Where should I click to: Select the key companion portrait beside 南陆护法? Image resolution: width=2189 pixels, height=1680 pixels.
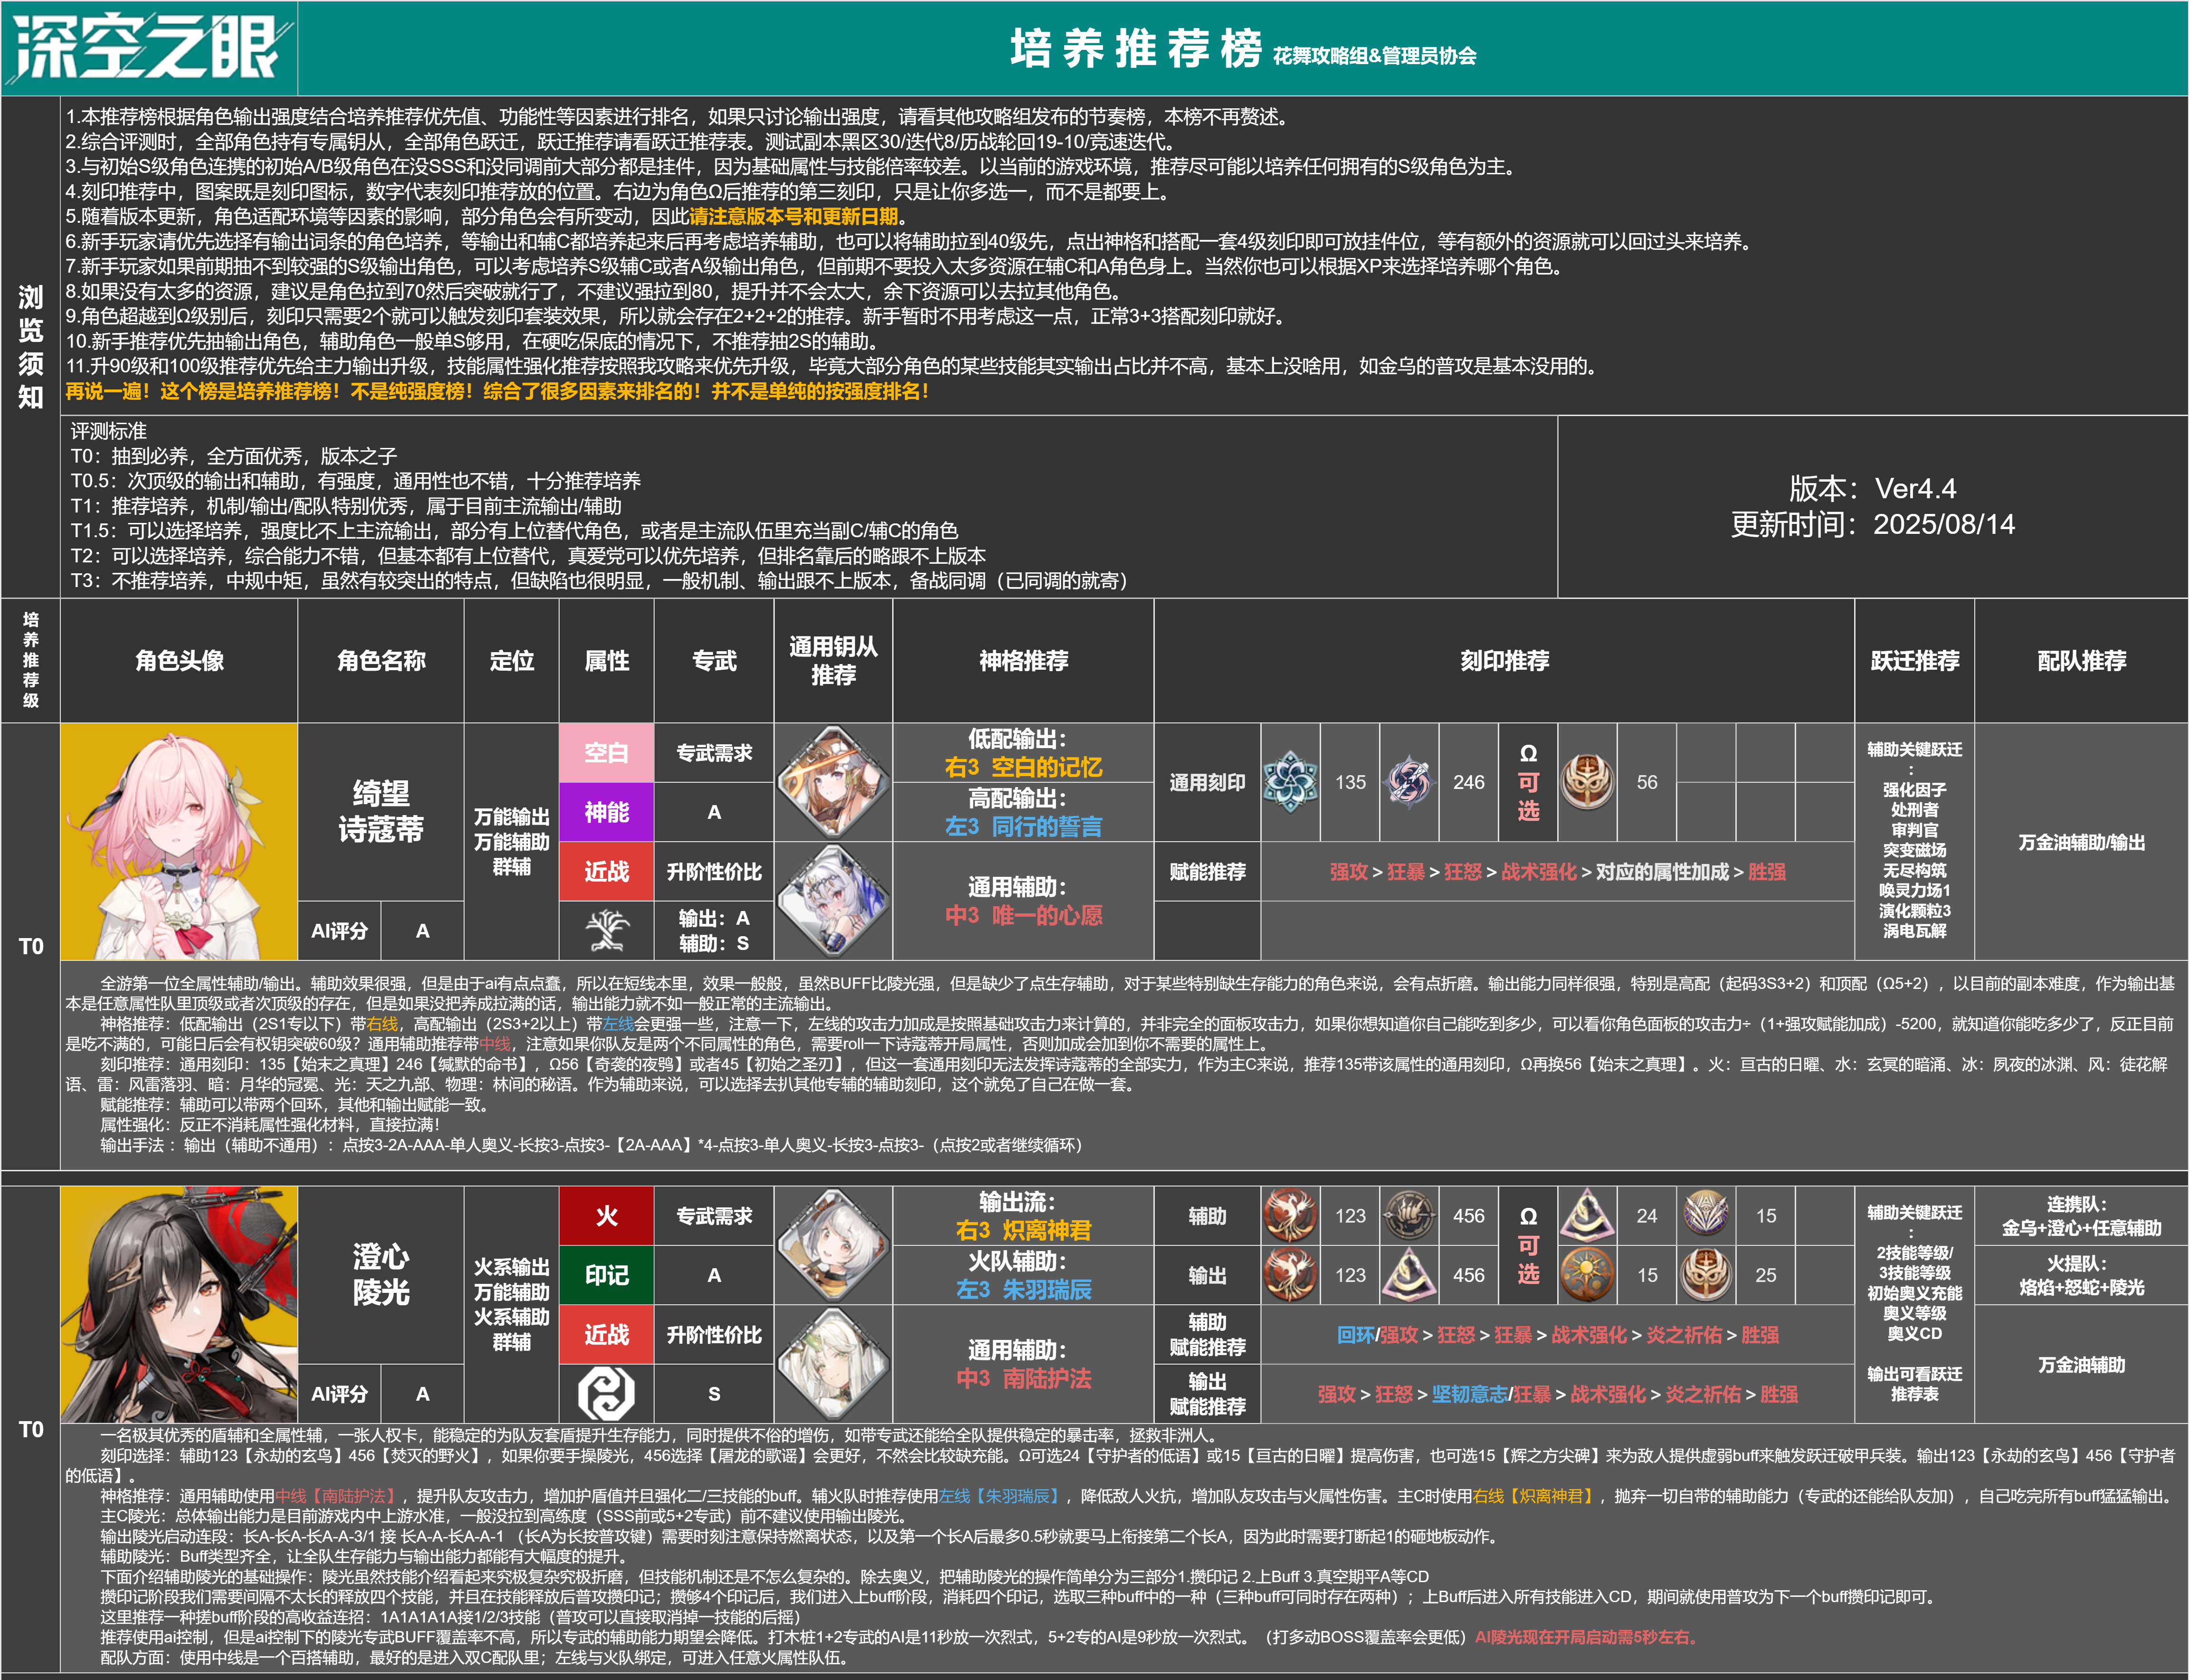pos(833,1363)
